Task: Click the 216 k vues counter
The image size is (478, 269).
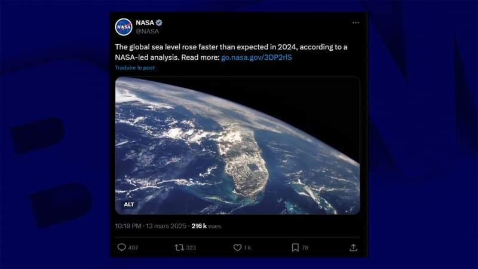Action: (x=206, y=226)
